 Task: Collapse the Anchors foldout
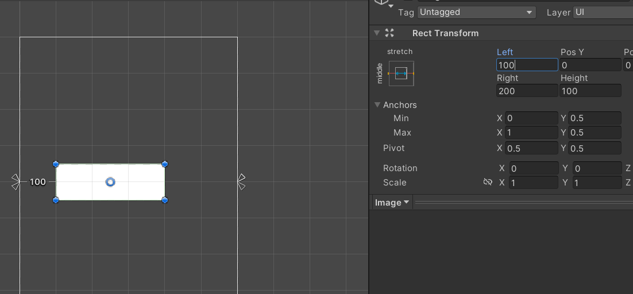(x=377, y=105)
